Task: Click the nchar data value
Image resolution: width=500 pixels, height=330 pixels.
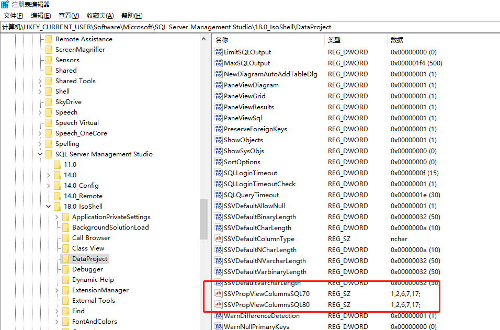Action: click(399, 239)
